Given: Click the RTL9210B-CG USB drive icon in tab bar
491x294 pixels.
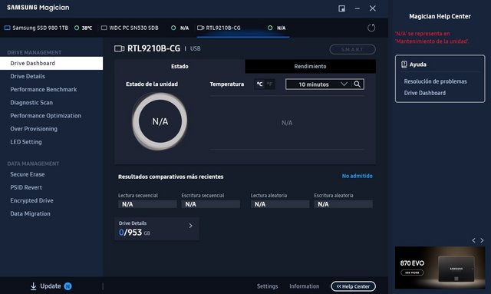Looking at the screenshot, I should 200,28.
